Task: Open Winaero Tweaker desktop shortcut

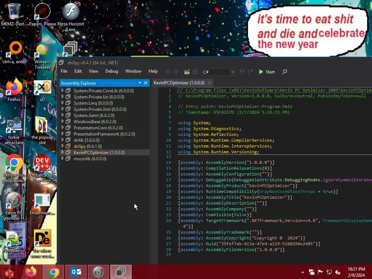Action: (x=43, y=56)
